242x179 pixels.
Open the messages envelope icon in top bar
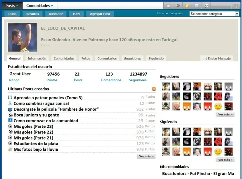[197, 5]
